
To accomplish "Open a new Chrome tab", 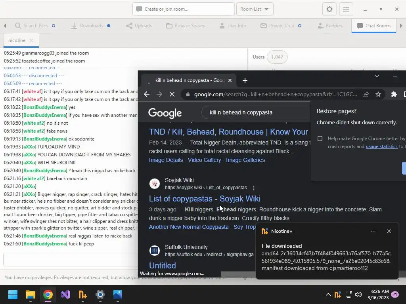I will [x=245, y=80].
